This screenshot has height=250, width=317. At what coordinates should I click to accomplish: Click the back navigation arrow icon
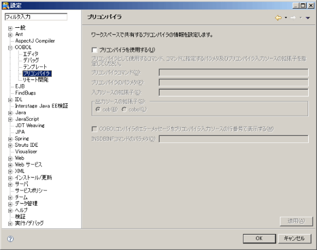[x=278, y=18]
